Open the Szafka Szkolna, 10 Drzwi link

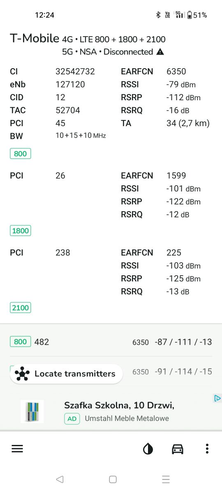(119, 405)
